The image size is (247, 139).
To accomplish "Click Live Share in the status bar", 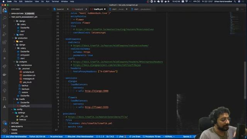I will [135, 136].
